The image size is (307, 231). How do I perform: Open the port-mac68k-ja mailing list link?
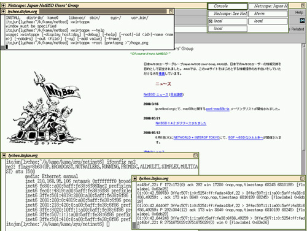click(217, 109)
